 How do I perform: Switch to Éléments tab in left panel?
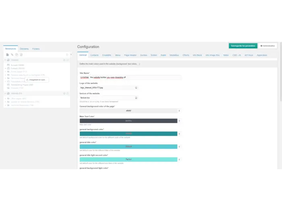pos(24,49)
